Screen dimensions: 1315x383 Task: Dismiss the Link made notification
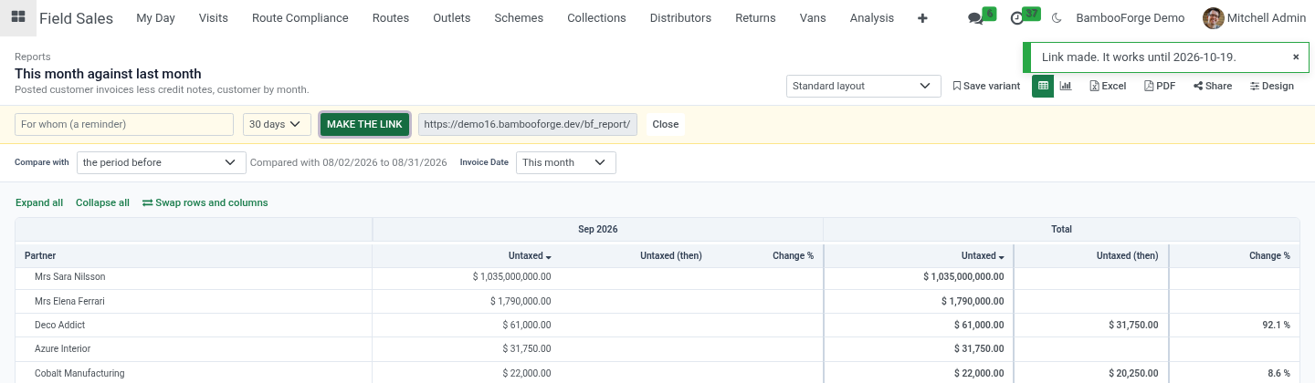pos(1296,57)
